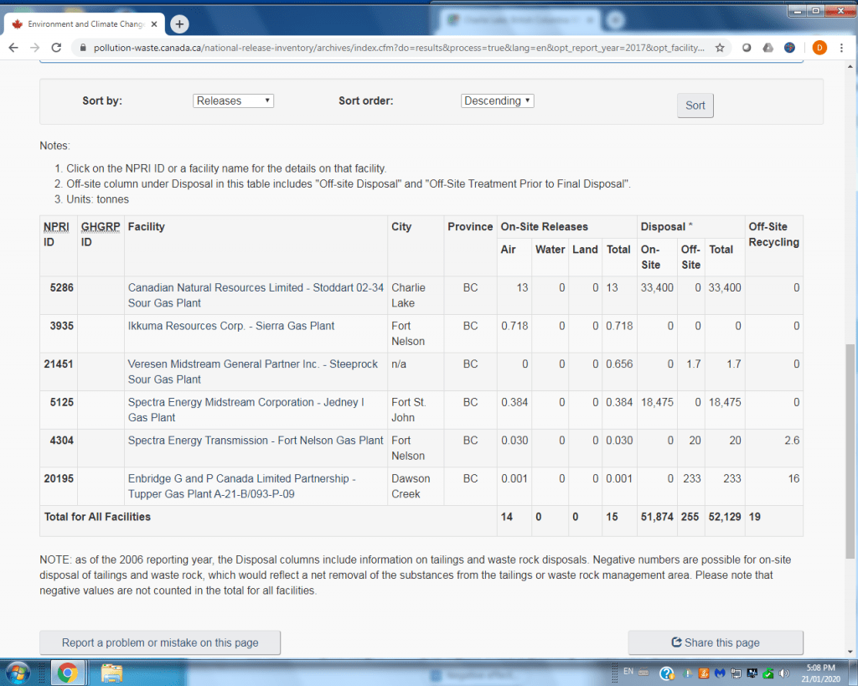Click the orange profile avatar icon

point(819,48)
